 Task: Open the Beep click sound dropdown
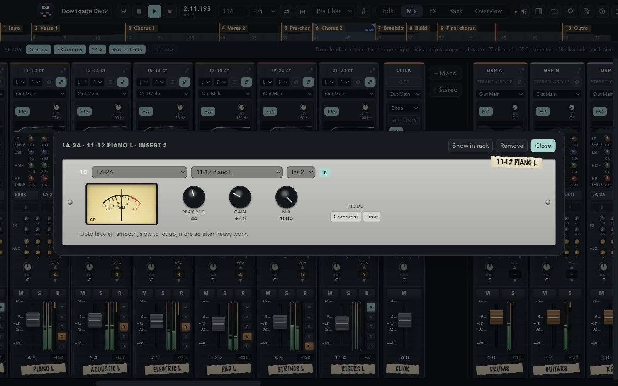pos(404,108)
